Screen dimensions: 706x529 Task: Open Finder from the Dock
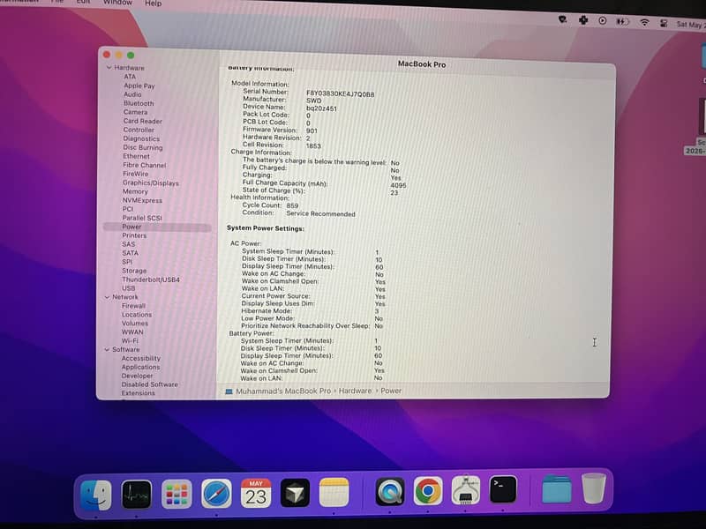(x=96, y=495)
